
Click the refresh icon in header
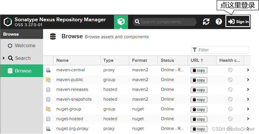(x=206, y=22)
